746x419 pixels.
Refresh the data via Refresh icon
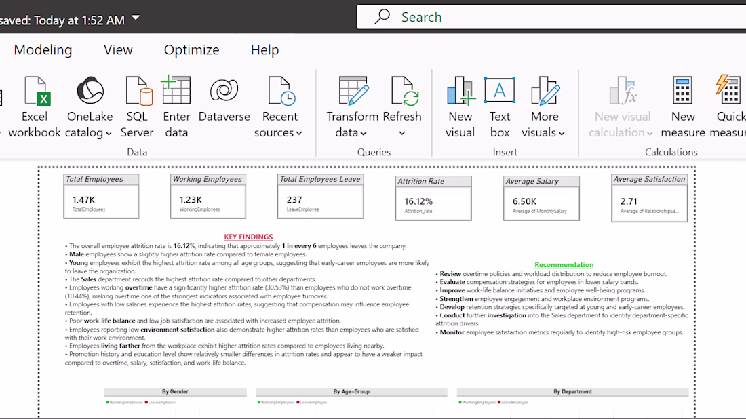(x=404, y=91)
